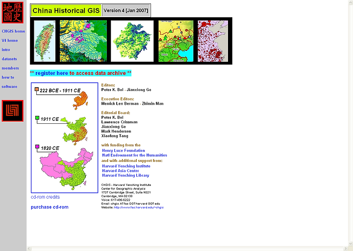Open the software page link

pyautogui.click(x=9, y=87)
